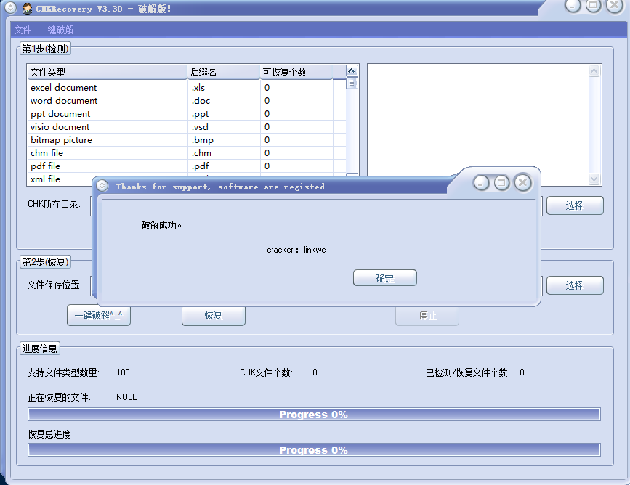630x485 pixels.
Task: Sort by 后缀名 column header
Action: 224,73
